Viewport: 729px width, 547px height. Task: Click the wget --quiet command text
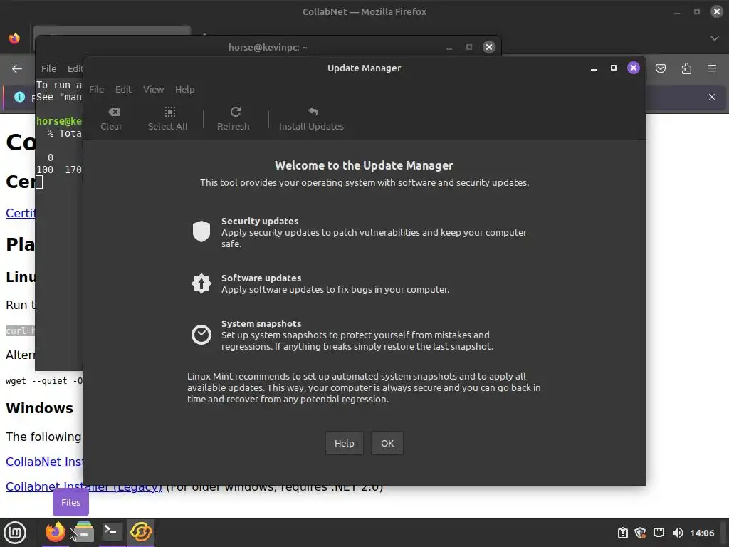(43, 380)
